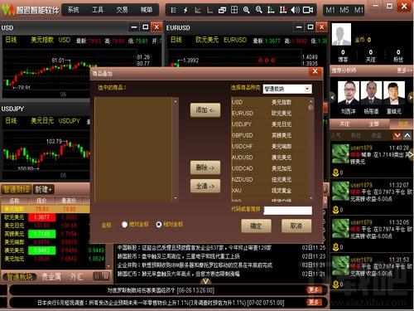Click the lightning bolt quick-trade icon
Screen dimensions: 414x311
point(185,10)
